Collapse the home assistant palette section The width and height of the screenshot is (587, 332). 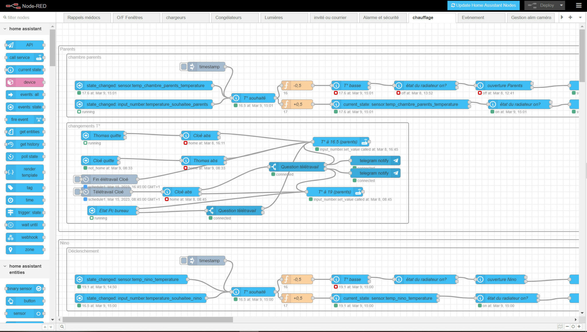pyautogui.click(x=5, y=29)
